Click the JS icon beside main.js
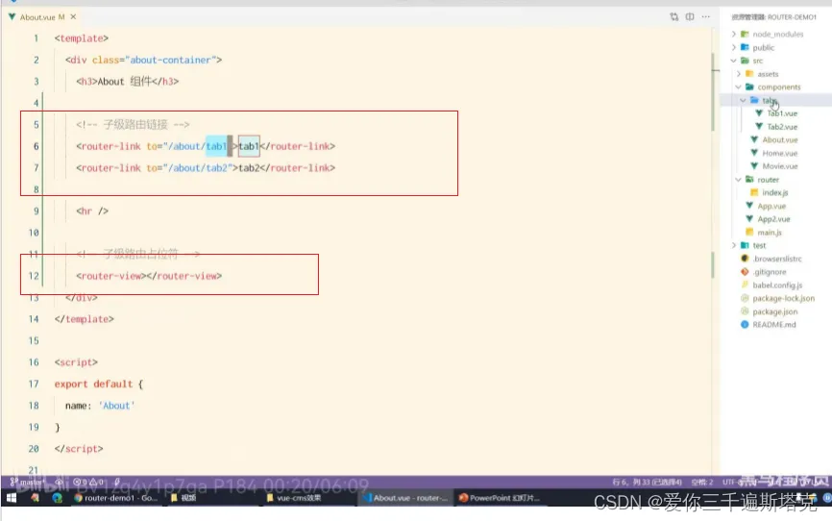The image size is (832, 521). click(x=749, y=232)
